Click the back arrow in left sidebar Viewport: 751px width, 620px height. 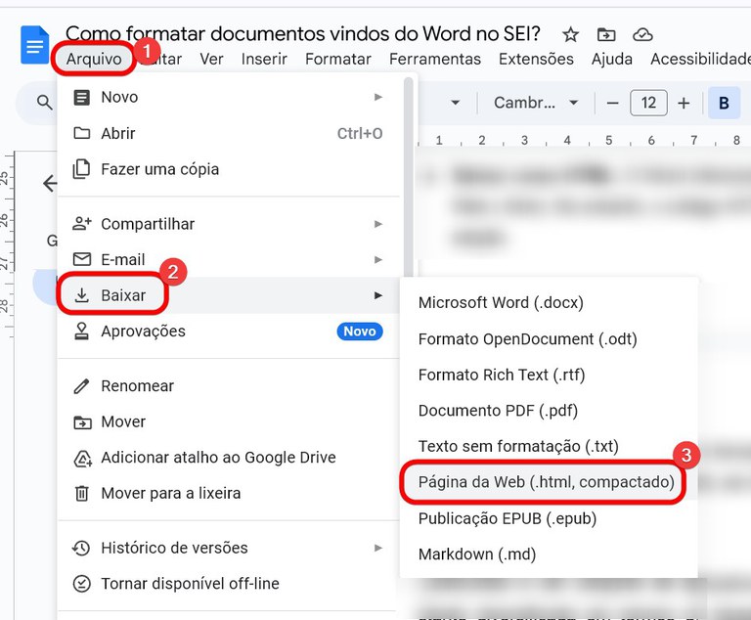coord(49,183)
